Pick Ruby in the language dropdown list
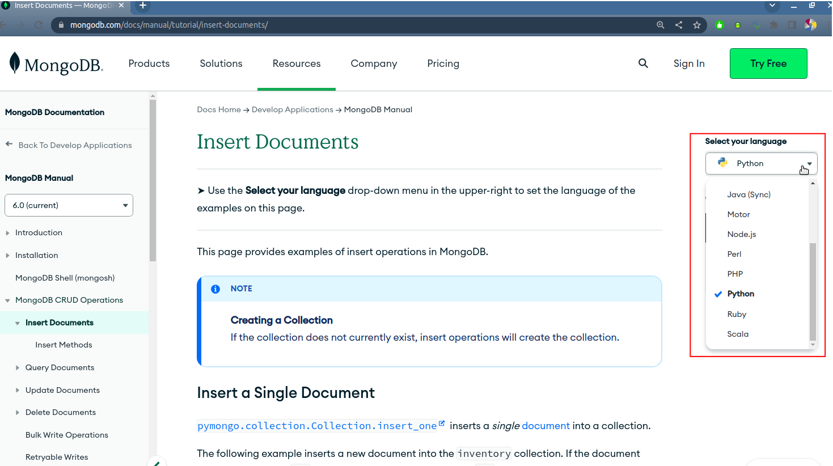Image resolution: width=833 pixels, height=466 pixels. (x=737, y=314)
